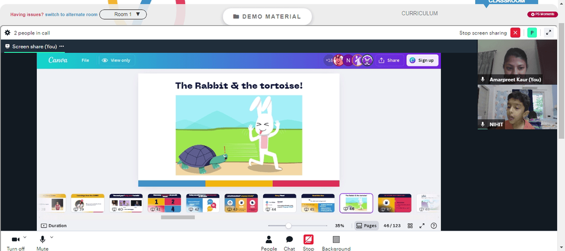This screenshot has width=565, height=251.
Task: Expand microphone options chevron
Action: coord(51,237)
